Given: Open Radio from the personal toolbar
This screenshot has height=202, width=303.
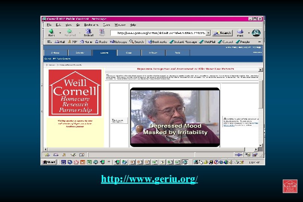Looking at the screenshot, I should 101,42.
